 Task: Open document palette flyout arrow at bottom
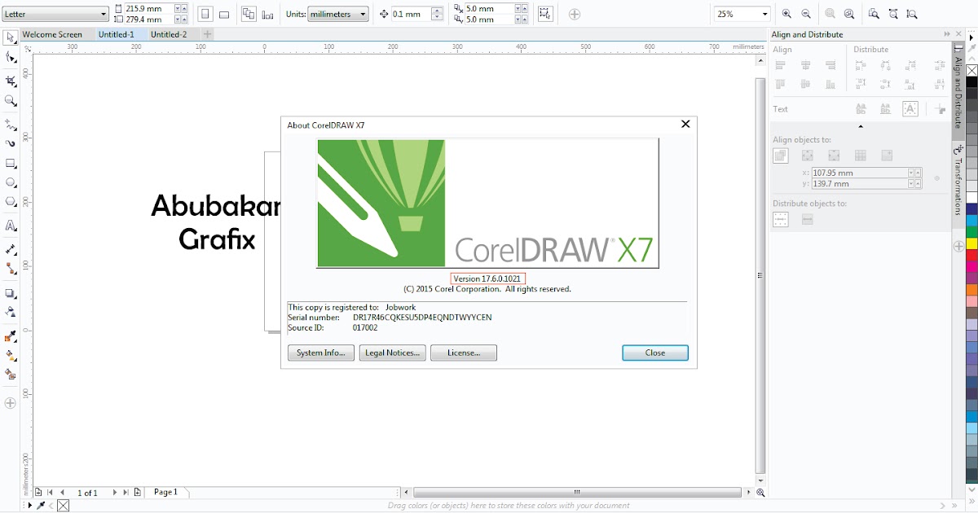30,506
